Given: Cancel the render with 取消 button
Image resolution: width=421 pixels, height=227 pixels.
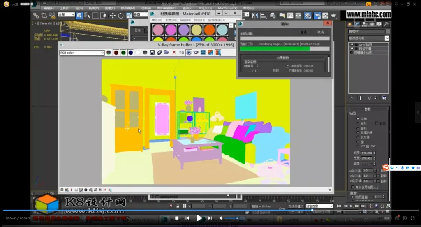Looking at the screenshot, I should (320, 32).
